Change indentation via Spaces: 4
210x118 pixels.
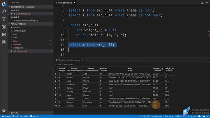(169, 116)
